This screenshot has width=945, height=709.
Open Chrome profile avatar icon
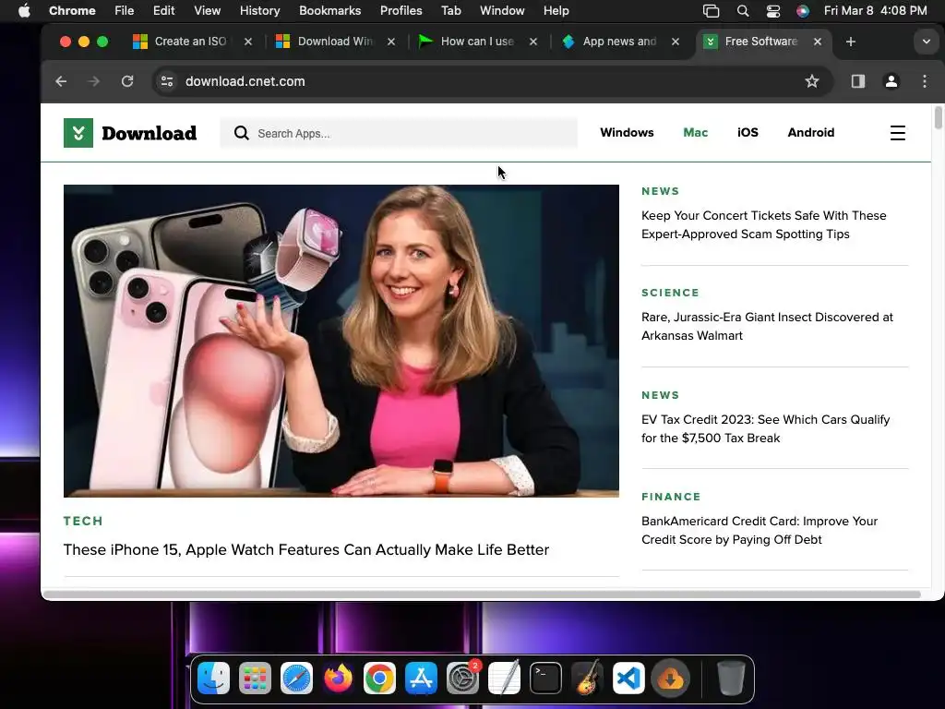pos(891,81)
